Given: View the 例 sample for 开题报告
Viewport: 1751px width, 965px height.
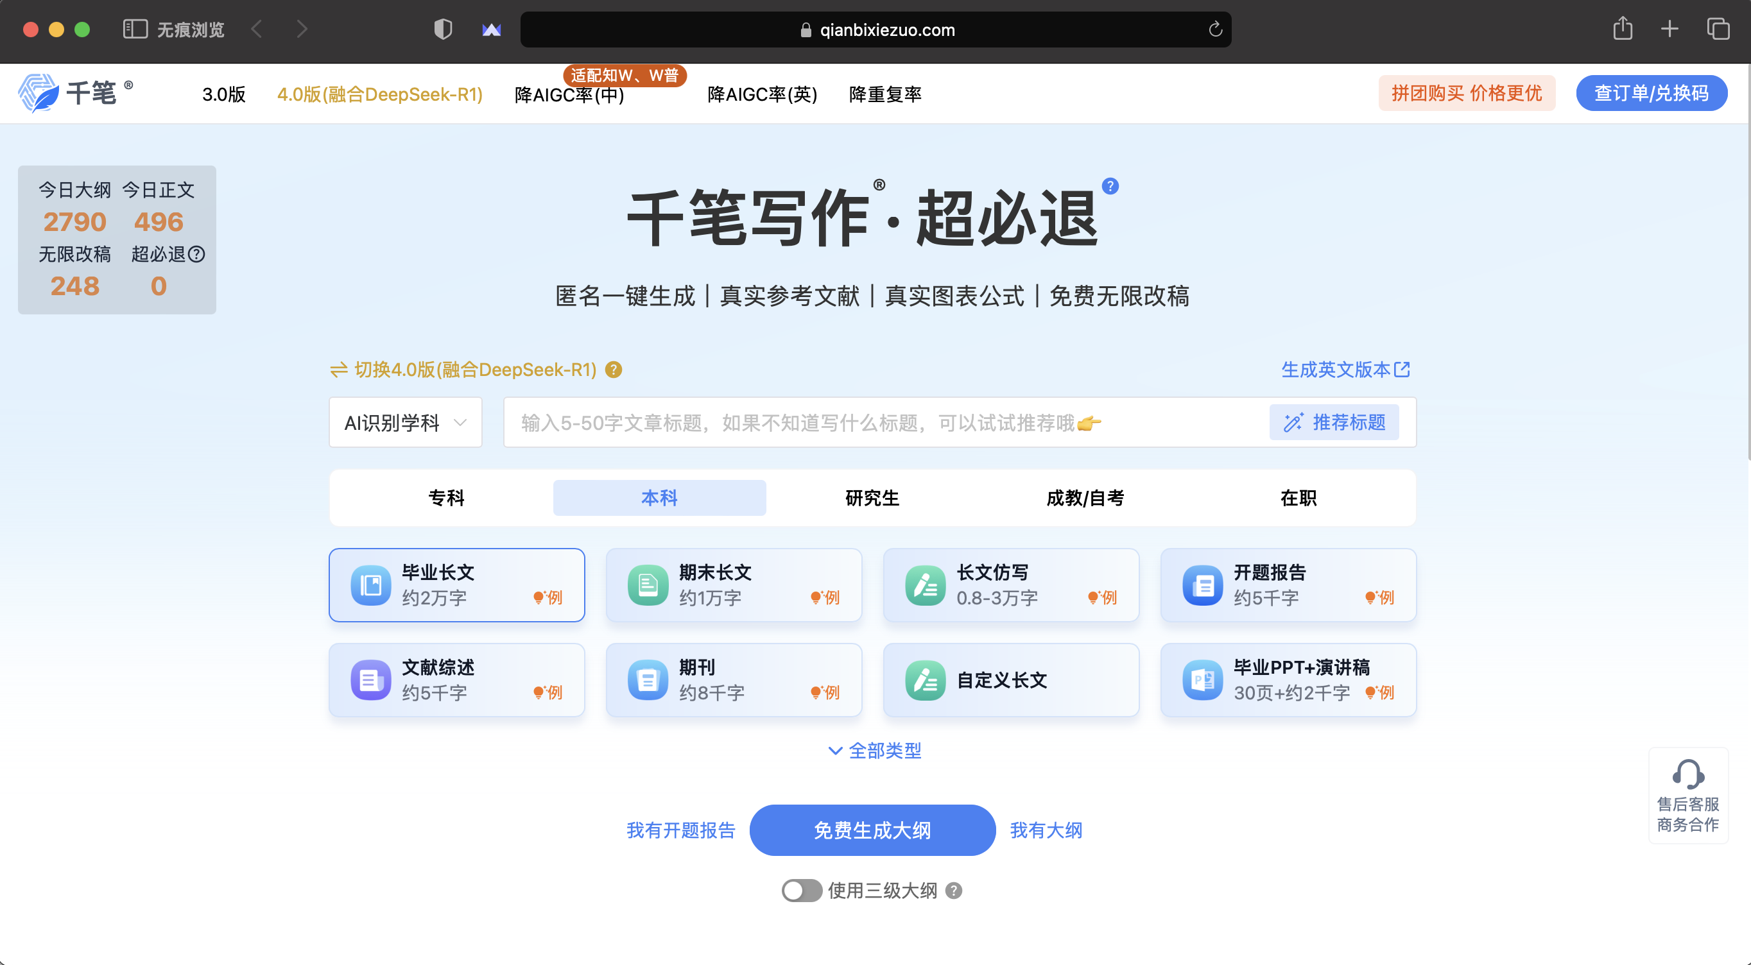Looking at the screenshot, I should click(1381, 598).
